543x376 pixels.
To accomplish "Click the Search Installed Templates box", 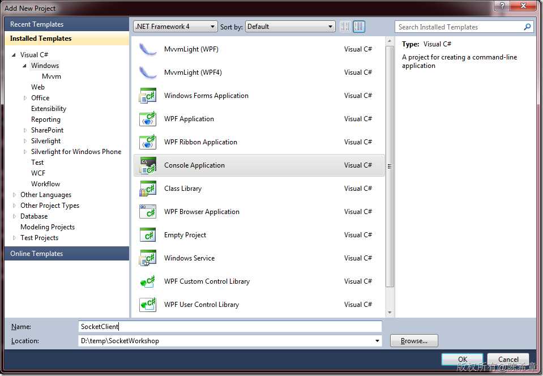I will (x=464, y=27).
